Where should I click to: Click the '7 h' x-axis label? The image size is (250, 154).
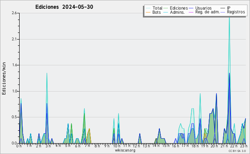[87, 146]
